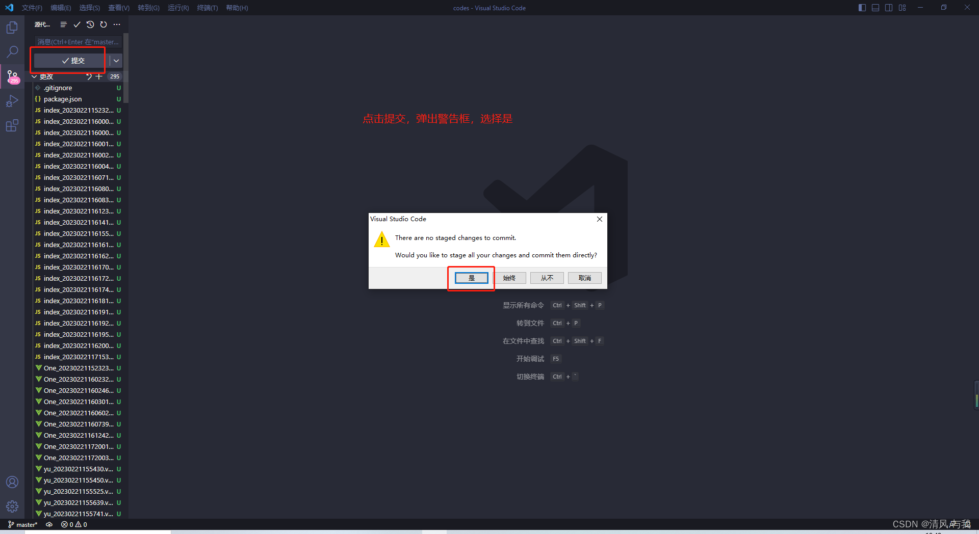Open the Accounts menu icon
979x534 pixels.
click(x=12, y=482)
